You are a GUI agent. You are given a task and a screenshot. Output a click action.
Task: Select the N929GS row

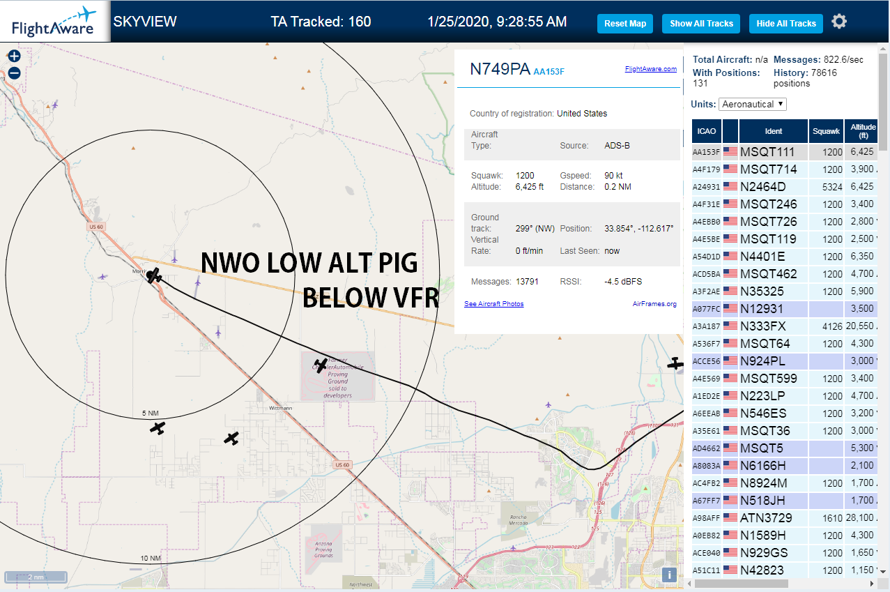(786, 553)
